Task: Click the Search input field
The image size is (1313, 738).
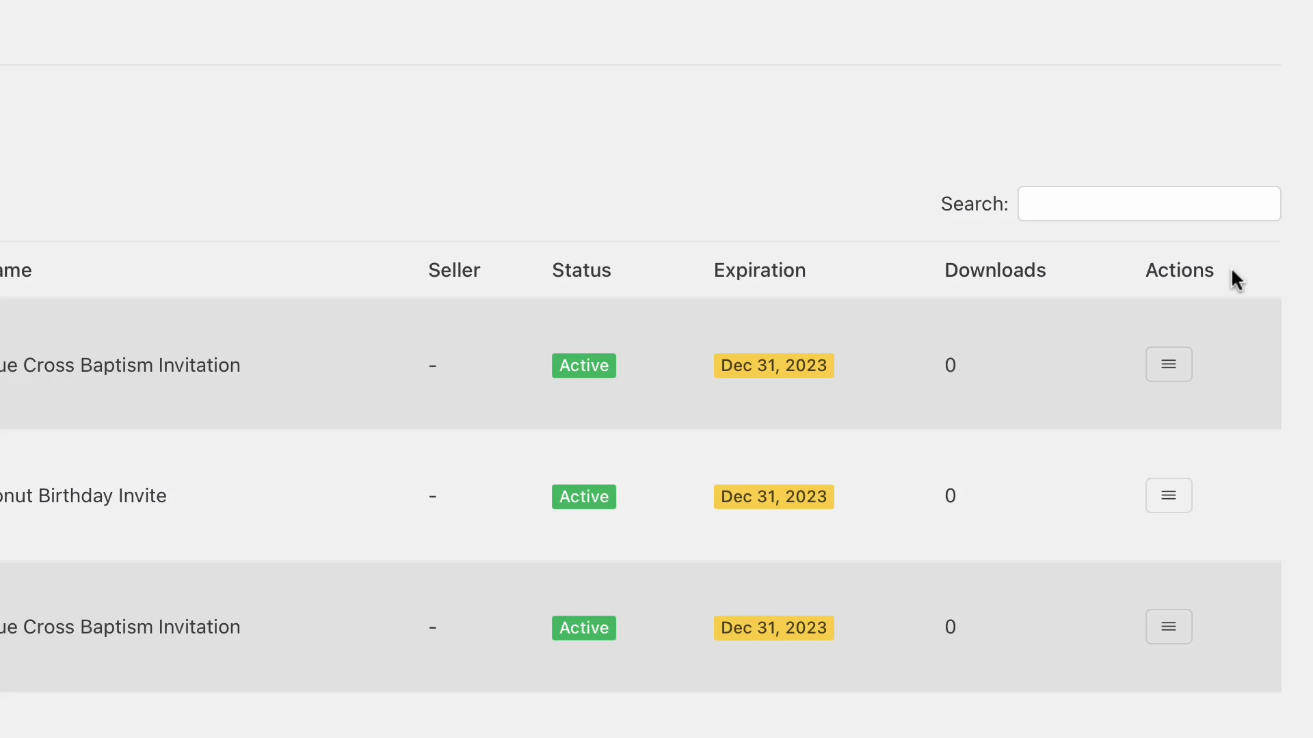Action: tap(1149, 204)
